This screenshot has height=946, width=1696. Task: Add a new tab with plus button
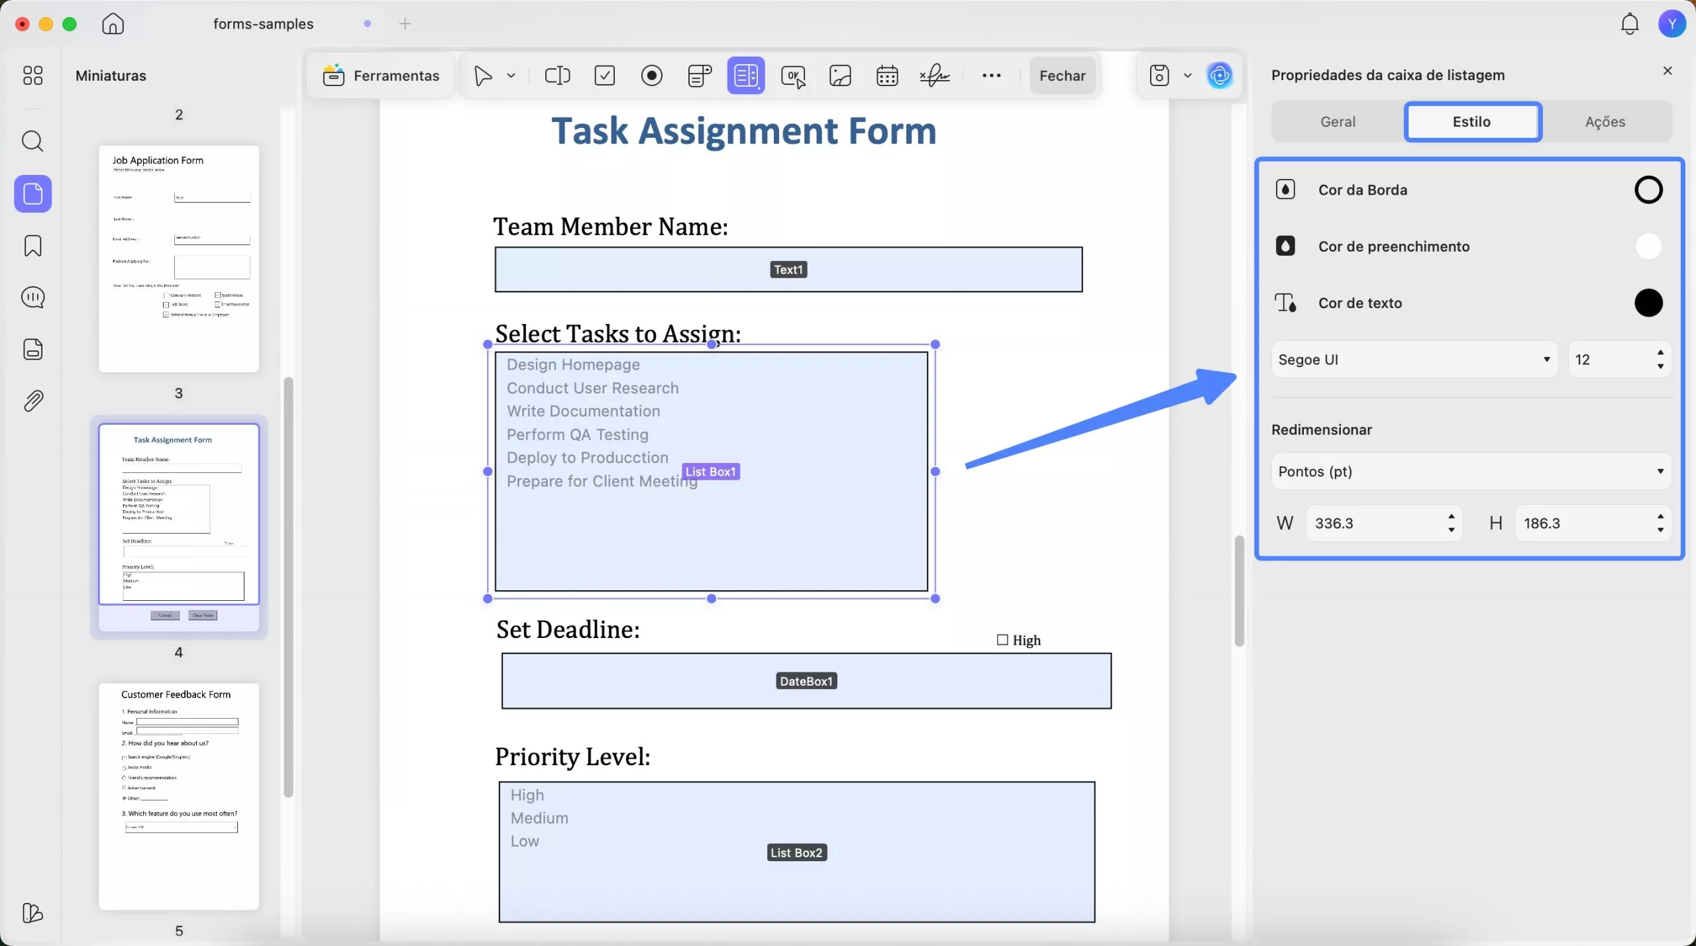(x=405, y=24)
